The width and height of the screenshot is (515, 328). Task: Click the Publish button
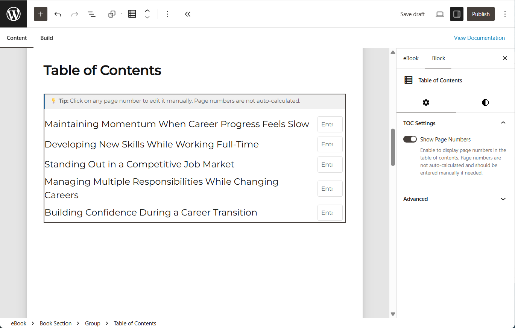(480, 14)
